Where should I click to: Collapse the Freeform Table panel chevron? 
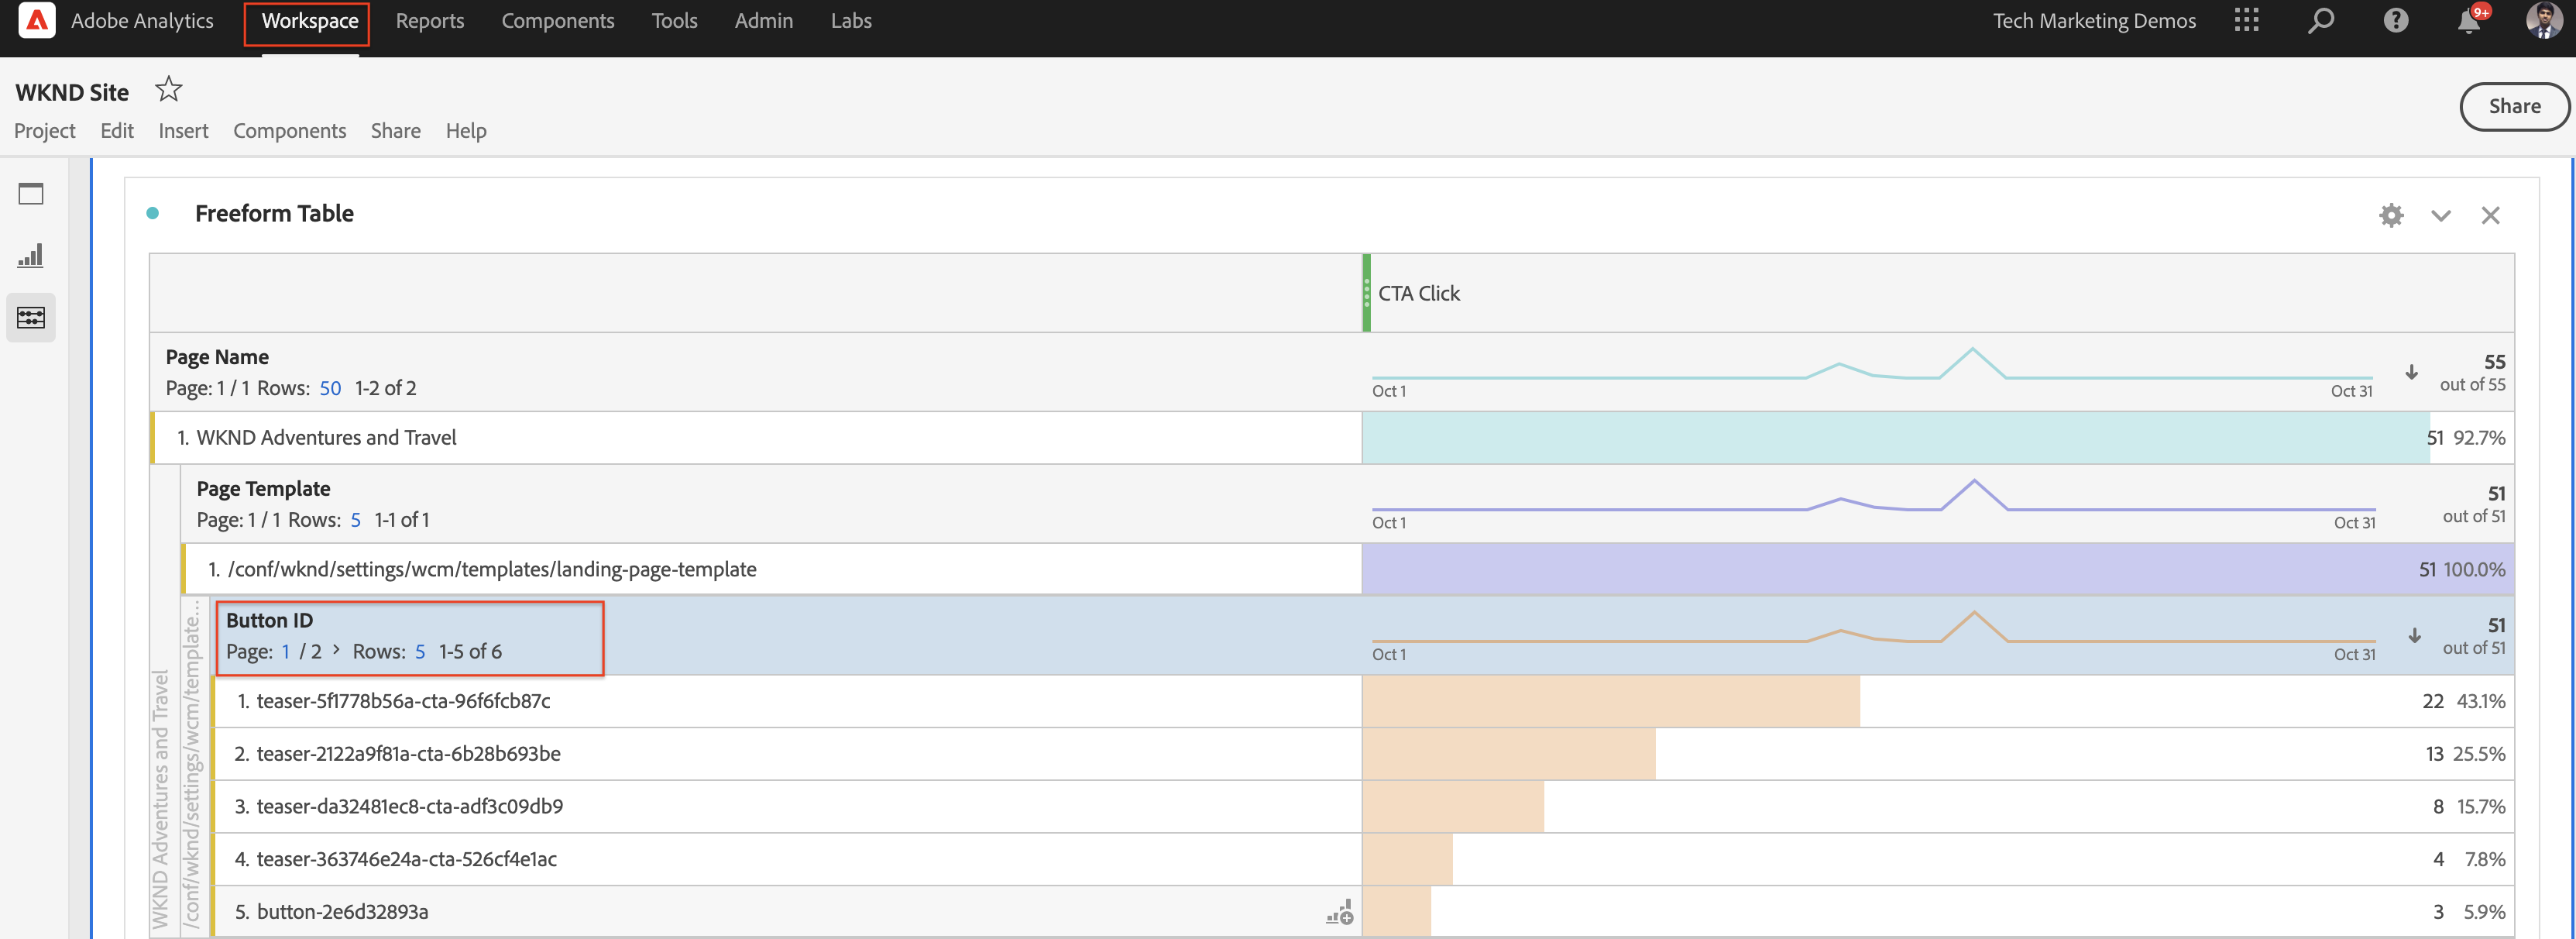(x=2440, y=216)
